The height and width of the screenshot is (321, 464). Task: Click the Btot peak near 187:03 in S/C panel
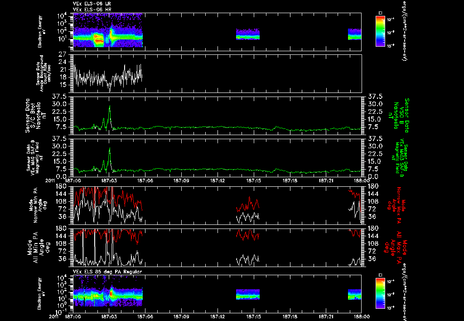tap(110, 106)
